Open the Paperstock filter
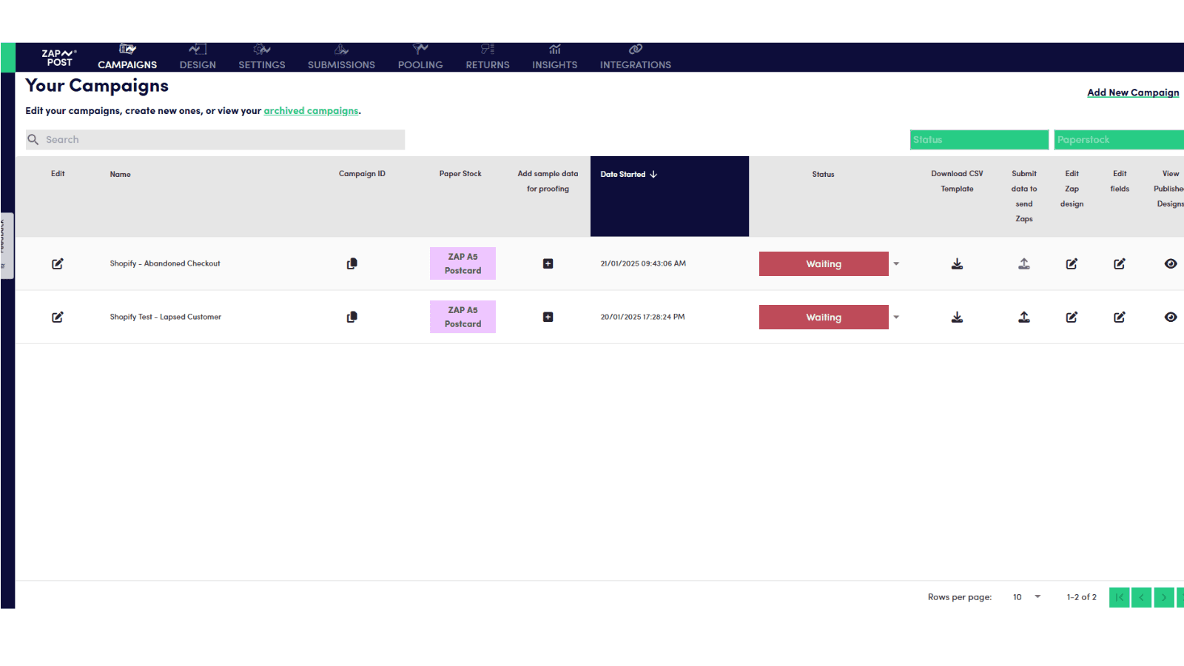 (x=1119, y=139)
